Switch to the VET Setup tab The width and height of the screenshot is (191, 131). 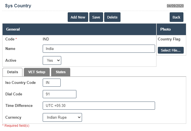[37, 72]
